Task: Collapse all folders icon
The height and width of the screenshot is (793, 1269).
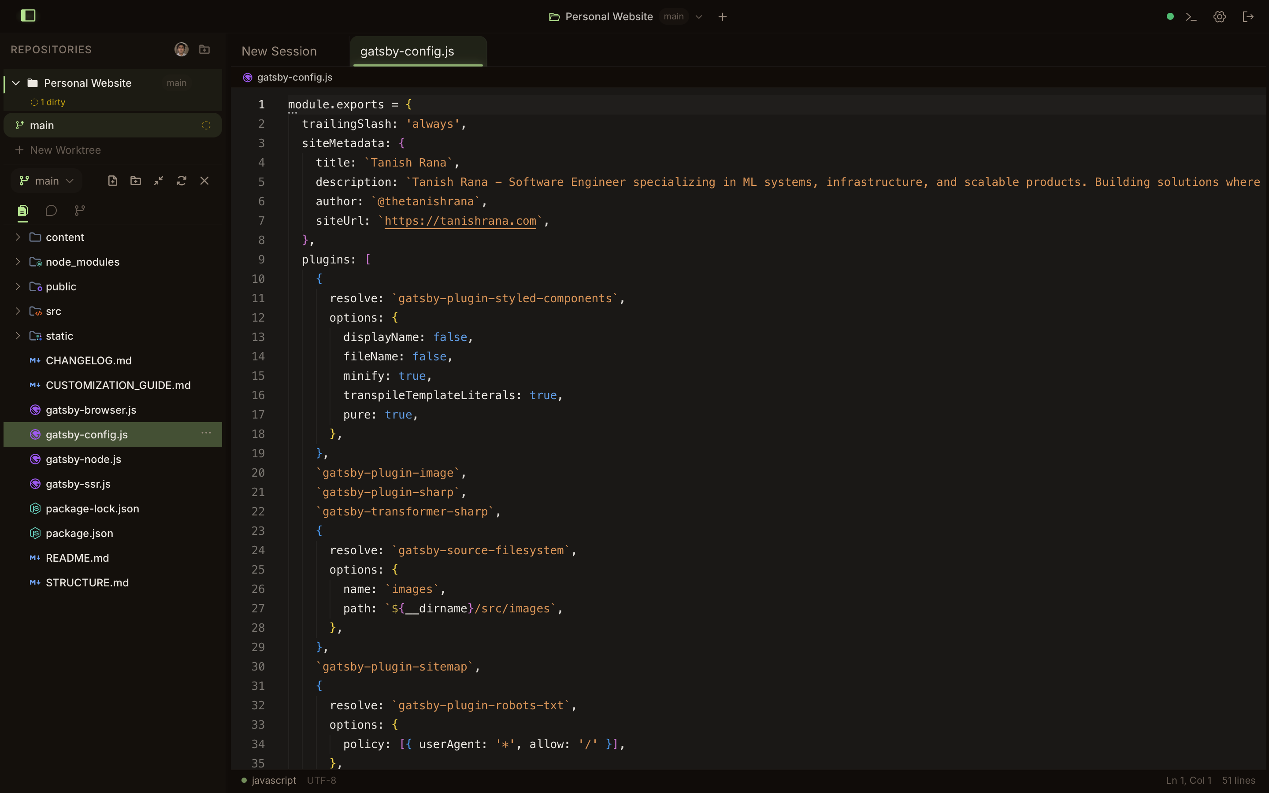Action: (x=158, y=181)
